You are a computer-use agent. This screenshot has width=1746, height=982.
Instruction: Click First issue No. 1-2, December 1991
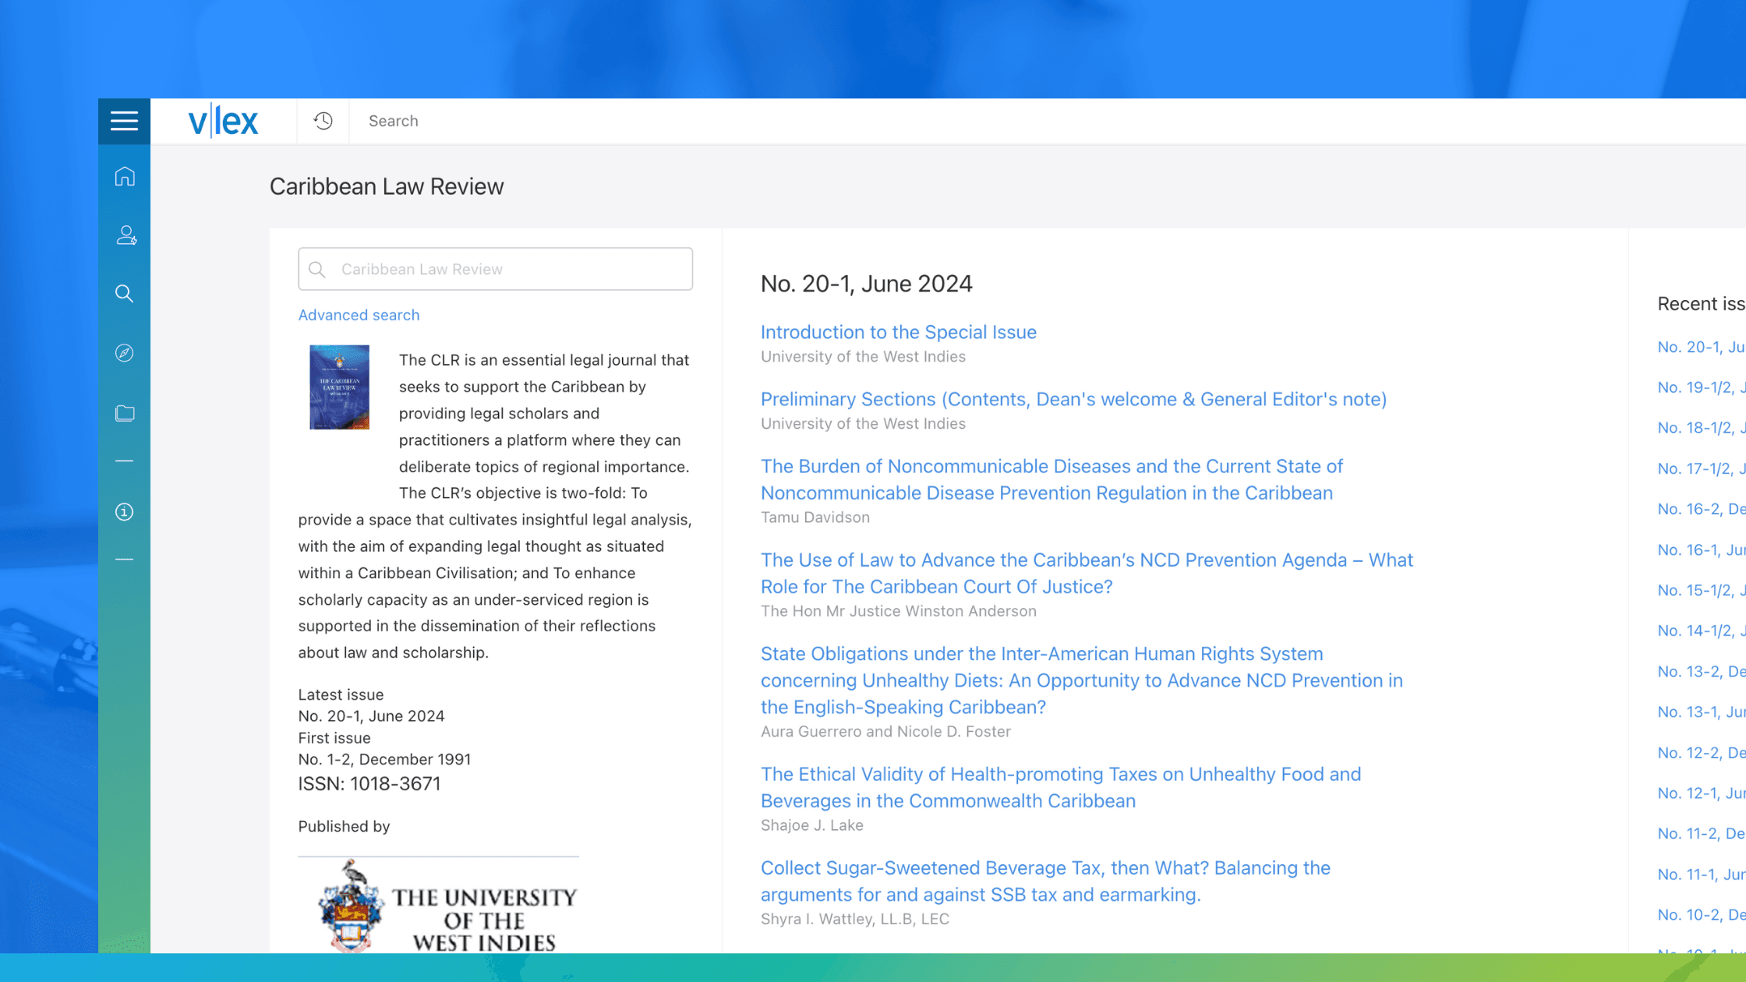pyautogui.click(x=384, y=749)
